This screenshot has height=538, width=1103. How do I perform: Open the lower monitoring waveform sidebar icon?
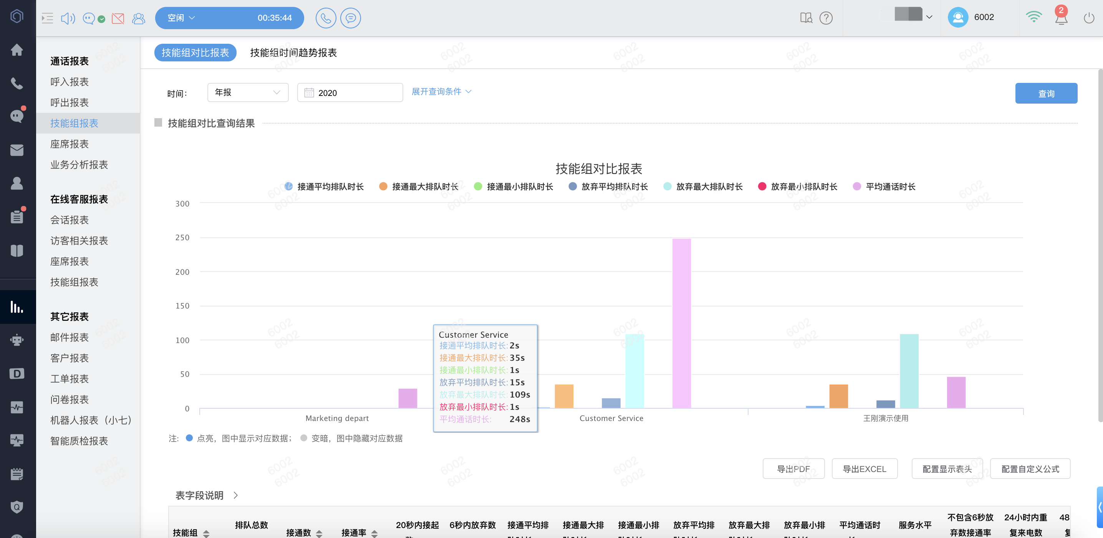17,440
